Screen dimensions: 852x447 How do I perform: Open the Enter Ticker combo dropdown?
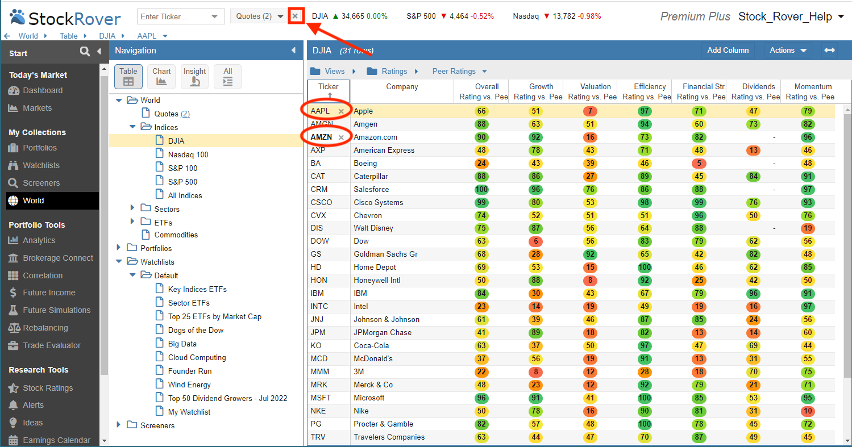point(214,16)
